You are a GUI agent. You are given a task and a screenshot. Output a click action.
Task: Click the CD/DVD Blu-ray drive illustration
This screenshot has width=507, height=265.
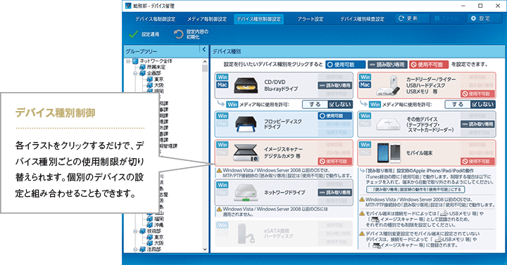coord(246,86)
